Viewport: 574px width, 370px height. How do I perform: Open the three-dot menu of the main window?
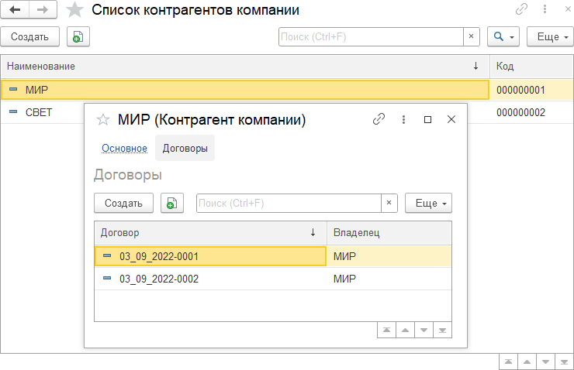tap(545, 9)
